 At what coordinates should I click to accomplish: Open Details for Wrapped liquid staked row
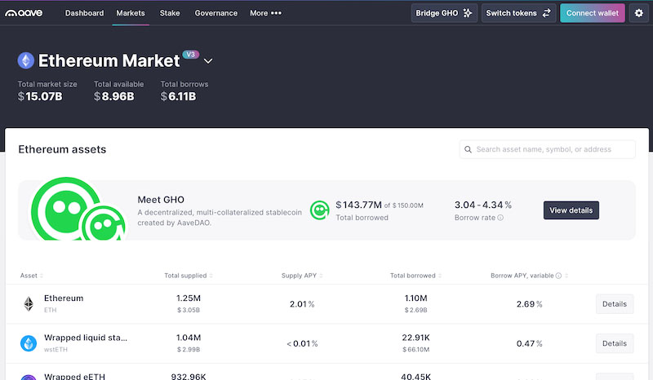(615, 343)
